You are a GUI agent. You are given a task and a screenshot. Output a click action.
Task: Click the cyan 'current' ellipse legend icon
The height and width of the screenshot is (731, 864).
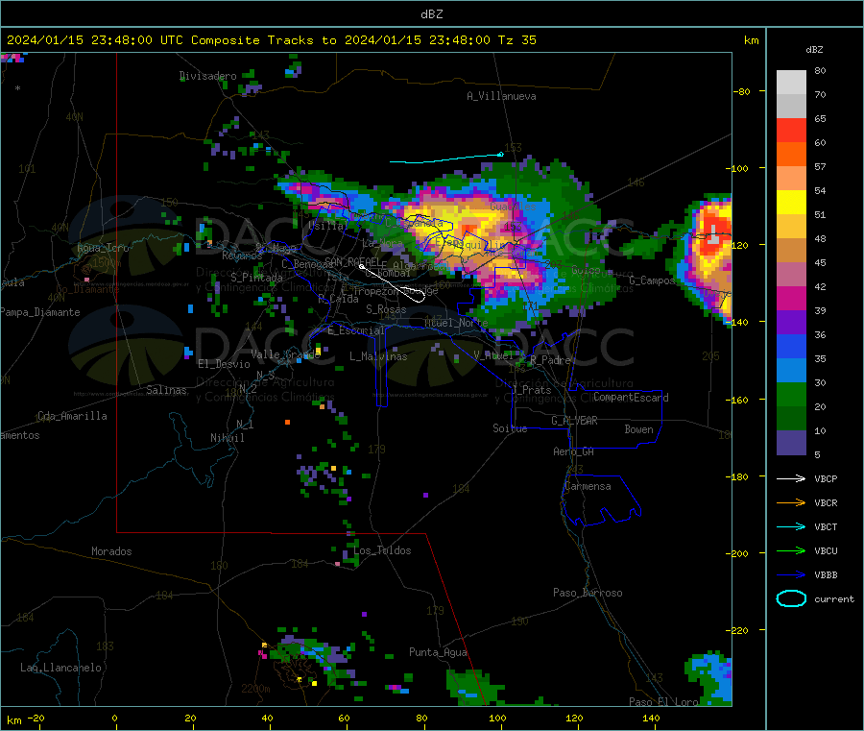pos(791,598)
